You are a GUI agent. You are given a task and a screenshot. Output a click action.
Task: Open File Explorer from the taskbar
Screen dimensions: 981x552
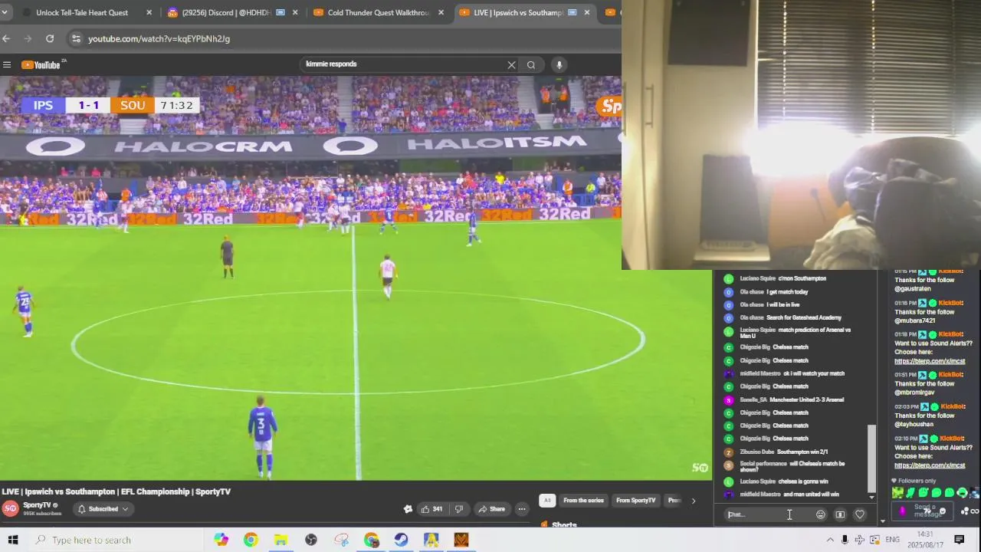point(281,540)
